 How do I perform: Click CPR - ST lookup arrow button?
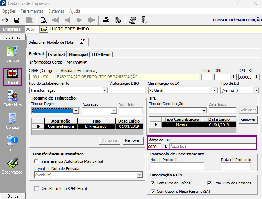pyautogui.click(x=256, y=77)
